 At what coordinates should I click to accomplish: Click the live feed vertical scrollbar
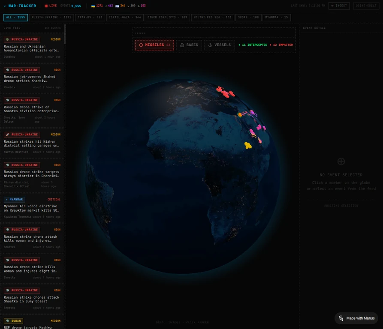coord(65,34)
